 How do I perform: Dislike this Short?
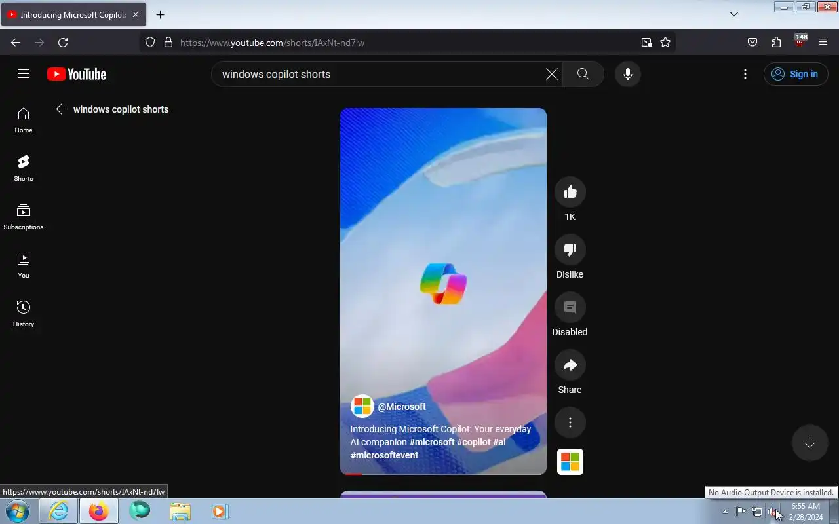tap(570, 250)
